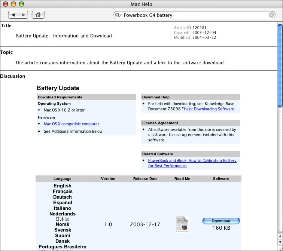Click the Software column header
Image resolution: width=283 pixels, height=251 pixels.
221,179
